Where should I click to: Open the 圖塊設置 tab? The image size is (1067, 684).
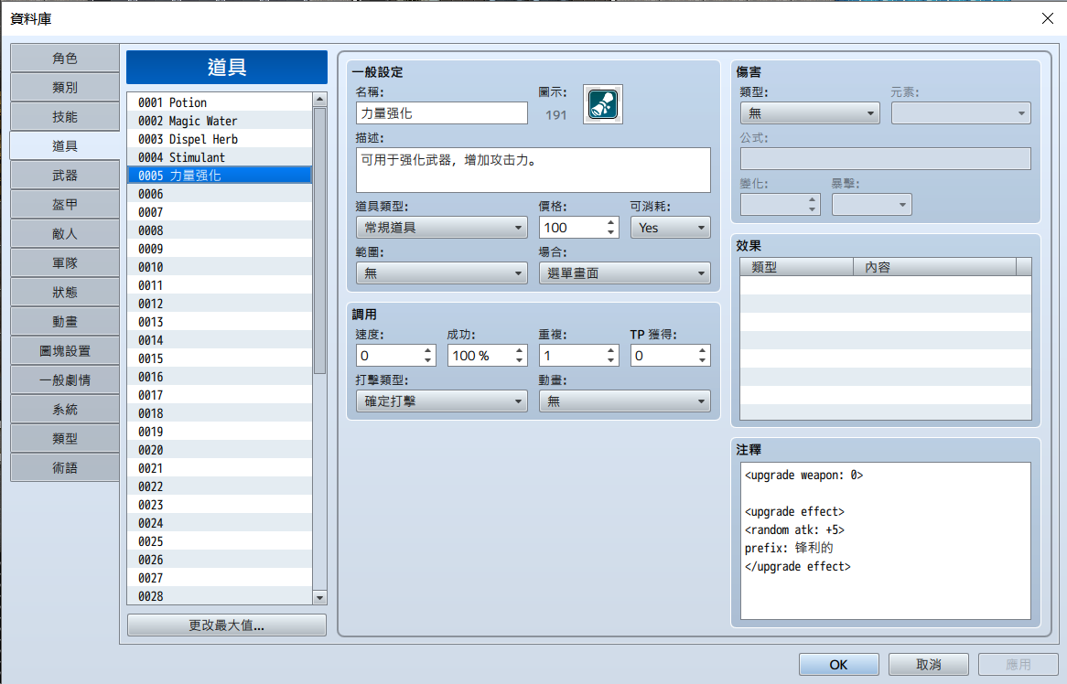tap(65, 351)
